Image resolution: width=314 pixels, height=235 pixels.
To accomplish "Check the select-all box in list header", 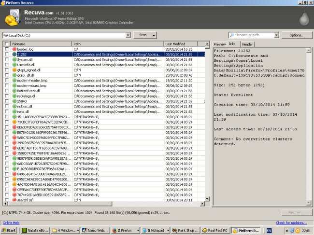I will coord(6,44).
